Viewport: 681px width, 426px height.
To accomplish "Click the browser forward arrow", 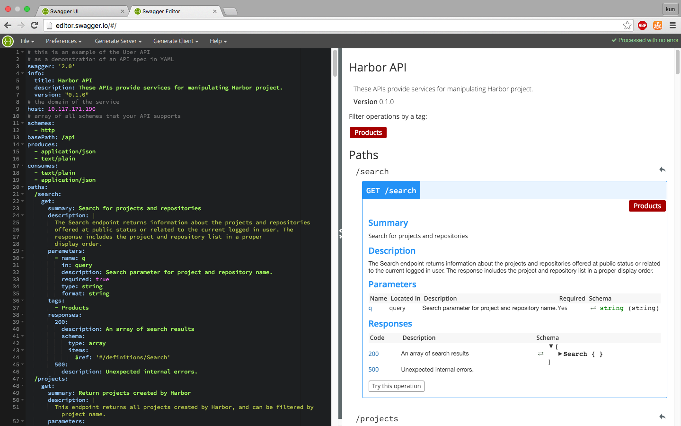I will pos(21,25).
